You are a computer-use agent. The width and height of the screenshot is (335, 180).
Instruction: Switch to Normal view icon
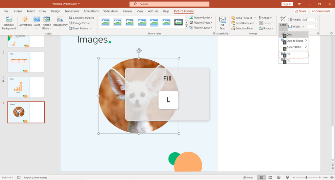261,177
